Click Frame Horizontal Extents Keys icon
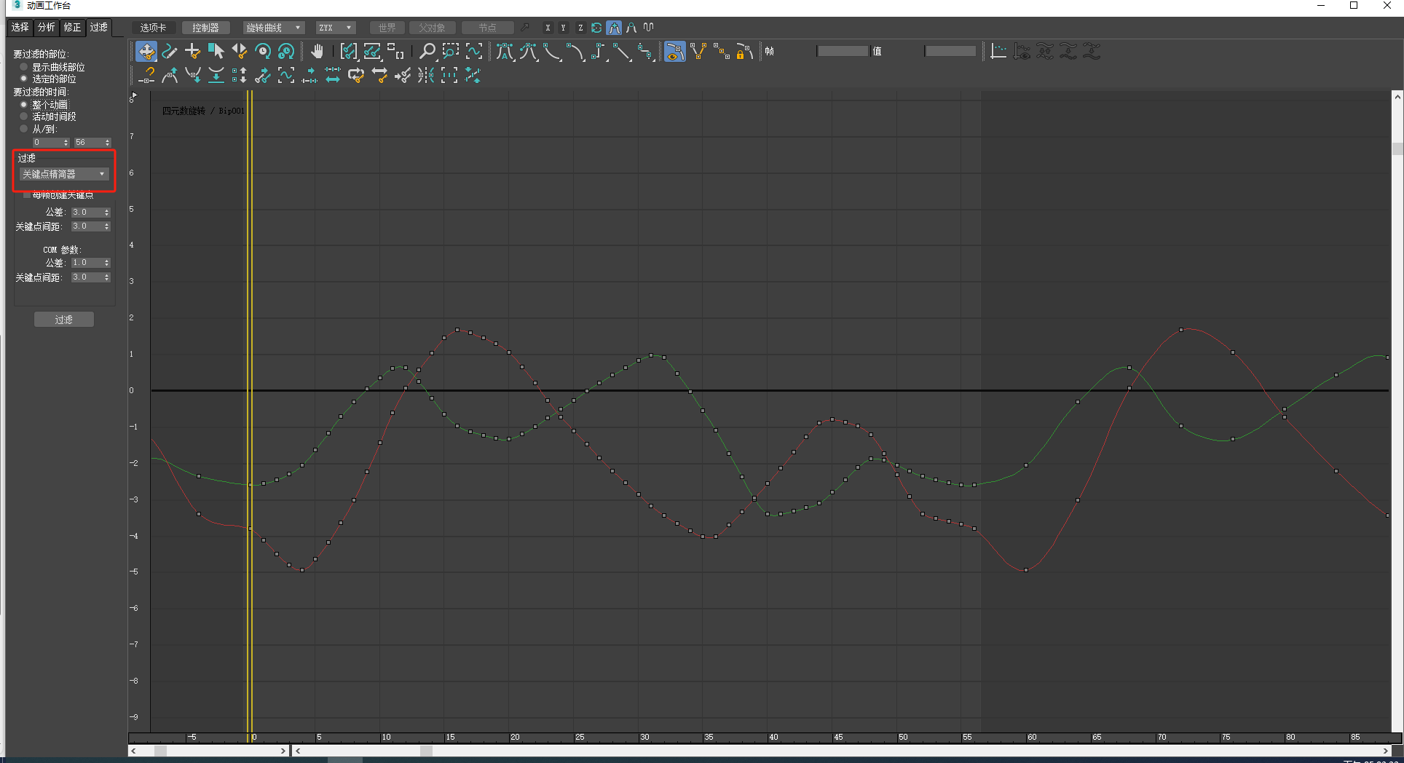 click(x=349, y=52)
